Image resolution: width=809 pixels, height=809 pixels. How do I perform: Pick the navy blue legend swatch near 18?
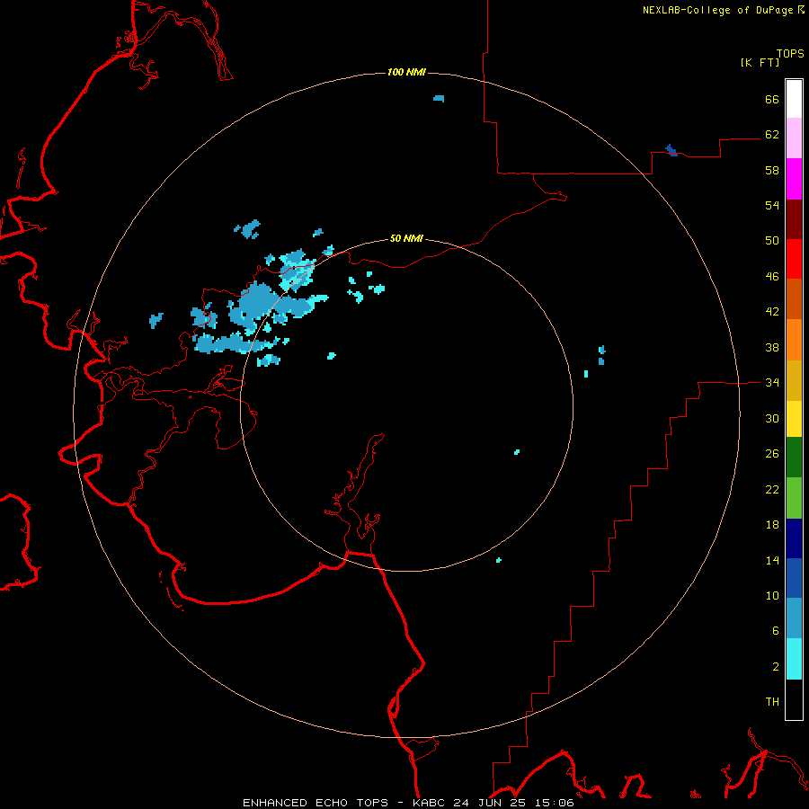click(x=794, y=538)
